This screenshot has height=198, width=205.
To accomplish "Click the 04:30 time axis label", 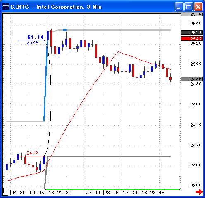I will [19, 193].
